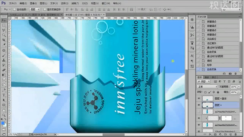Select the Path Selection tool

pos(4,100)
